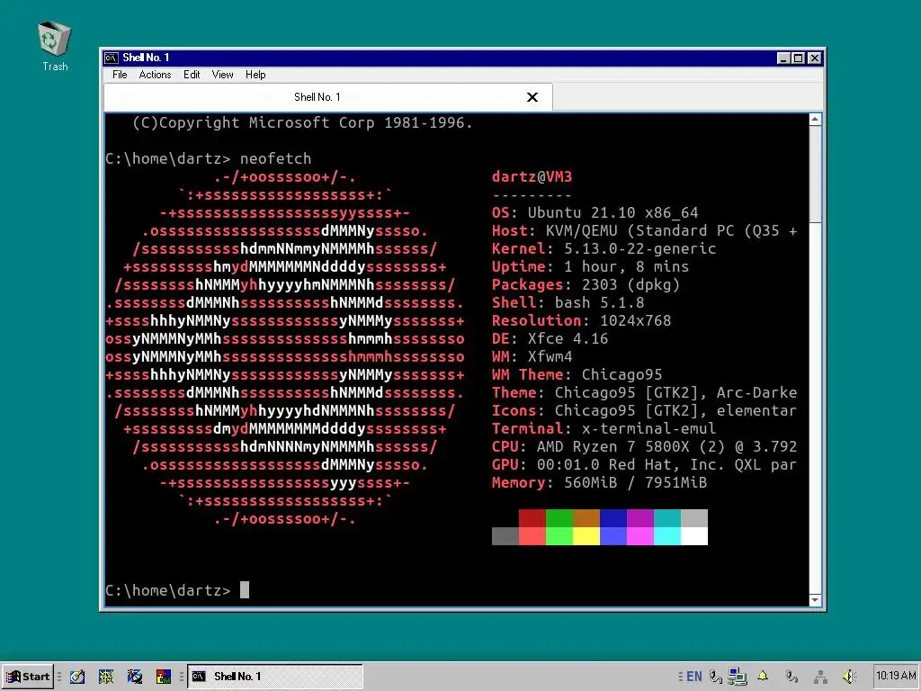The height and width of the screenshot is (691, 921).
Task: Click the 'Kernel: 5.13.0-22-generic' line
Action: click(x=604, y=248)
